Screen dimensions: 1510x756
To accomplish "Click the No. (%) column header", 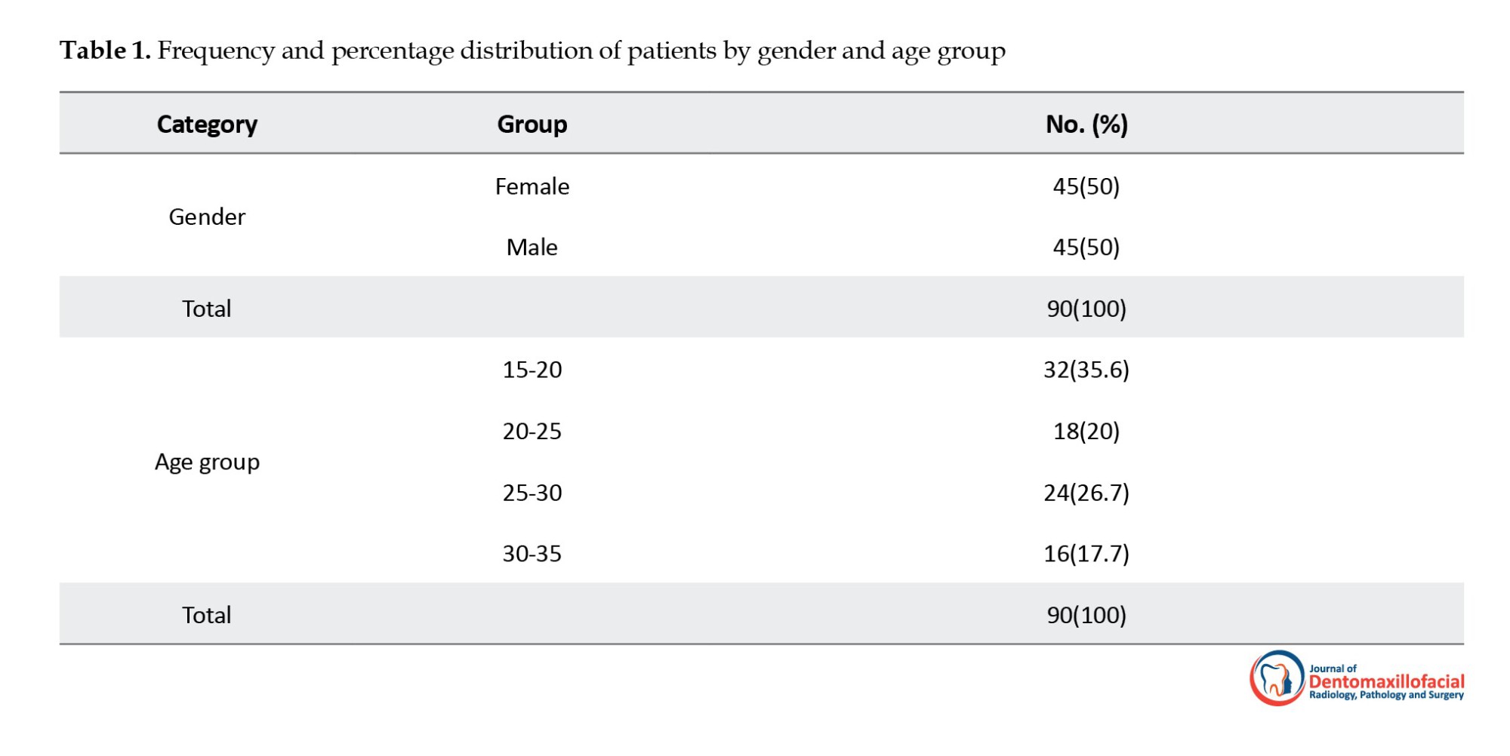I will [x=1086, y=124].
